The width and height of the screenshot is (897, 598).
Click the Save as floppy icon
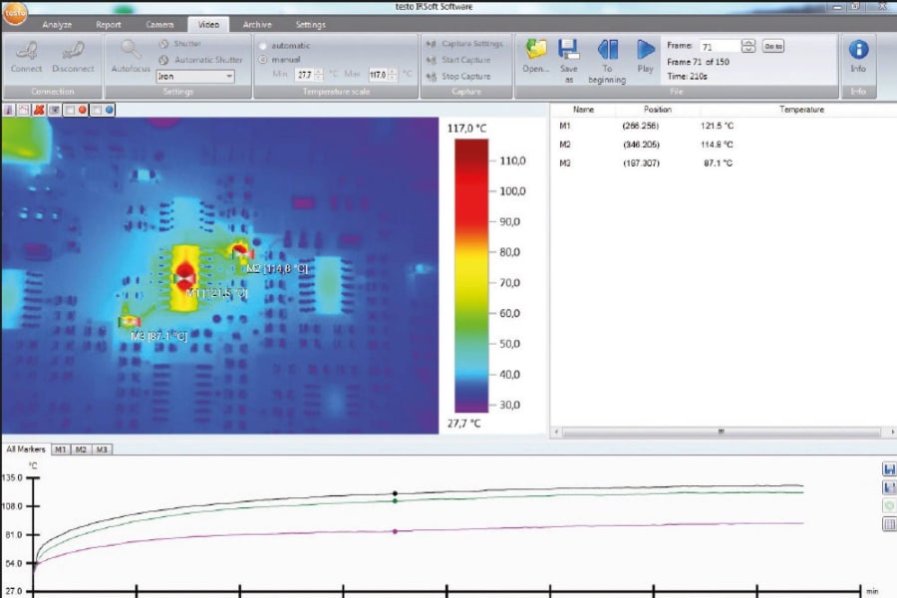(x=569, y=50)
